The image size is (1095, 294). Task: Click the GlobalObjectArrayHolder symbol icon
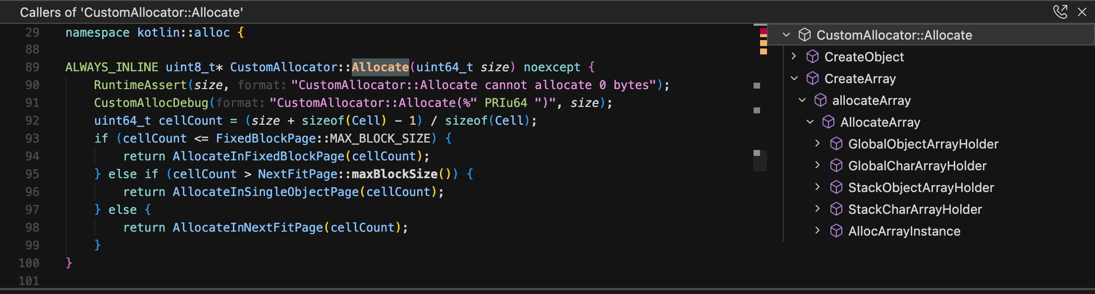click(x=836, y=144)
